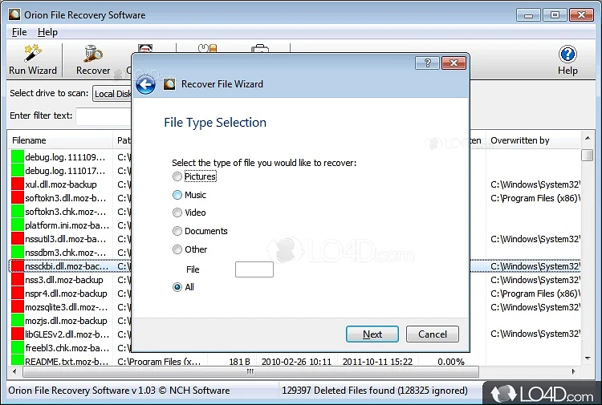
Task: Click the red status square for xul.dll.moz-backup
Action: tap(18, 184)
